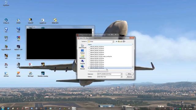Screen dimensions: 196x110
Task: Open the view menu in the dialog toolbar
Action: [x=124, y=42]
